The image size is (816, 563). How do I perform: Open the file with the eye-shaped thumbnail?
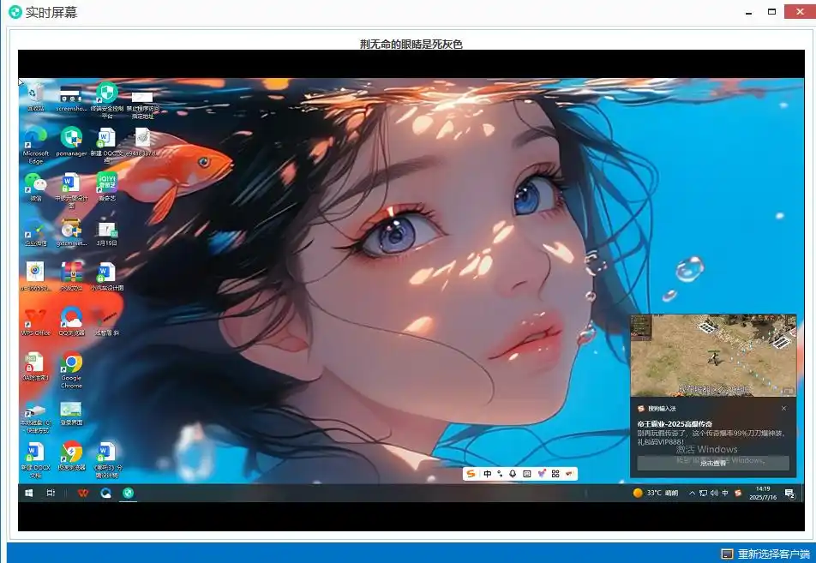coord(35,277)
